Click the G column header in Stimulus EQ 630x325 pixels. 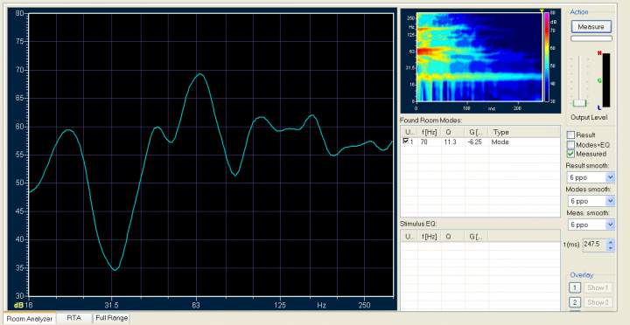pos(477,237)
